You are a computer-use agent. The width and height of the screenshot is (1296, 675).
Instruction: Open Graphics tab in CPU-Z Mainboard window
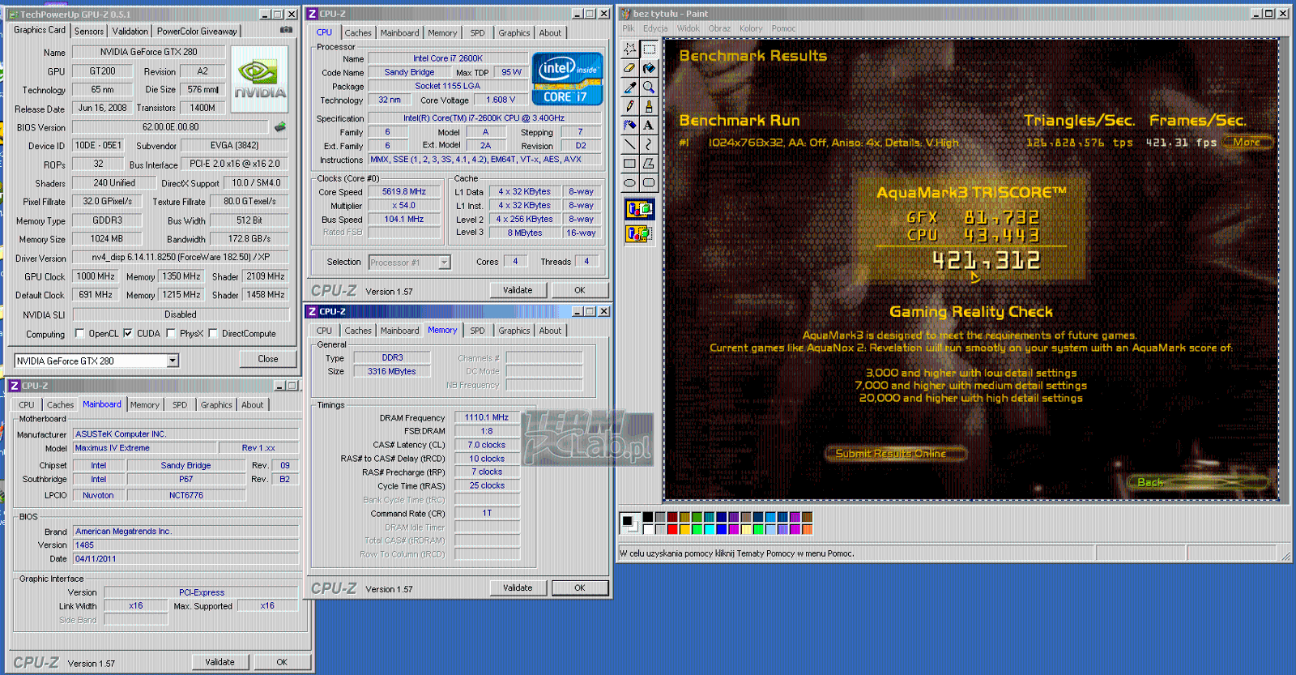(x=216, y=405)
